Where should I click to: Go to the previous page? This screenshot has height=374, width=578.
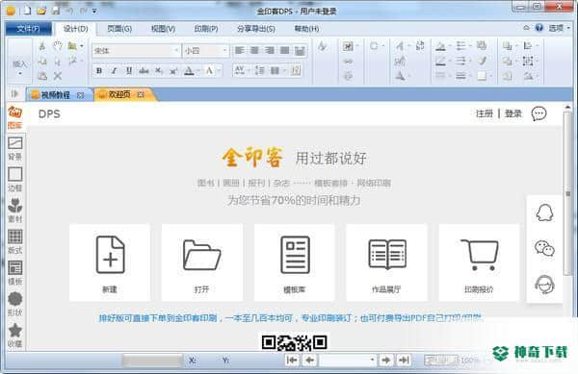click(x=309, y=360)
